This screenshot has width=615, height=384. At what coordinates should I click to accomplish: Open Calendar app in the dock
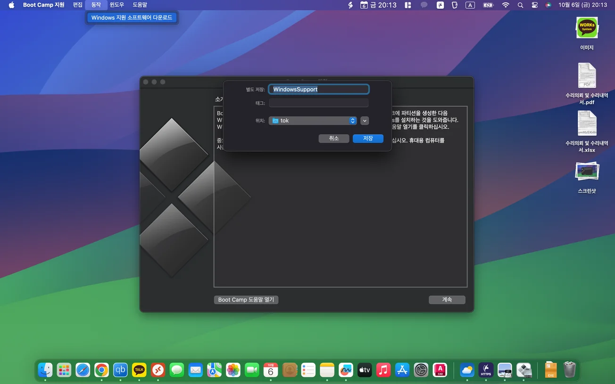[x=271, y=370]
